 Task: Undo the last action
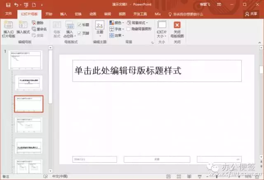[x=16, y=5]
